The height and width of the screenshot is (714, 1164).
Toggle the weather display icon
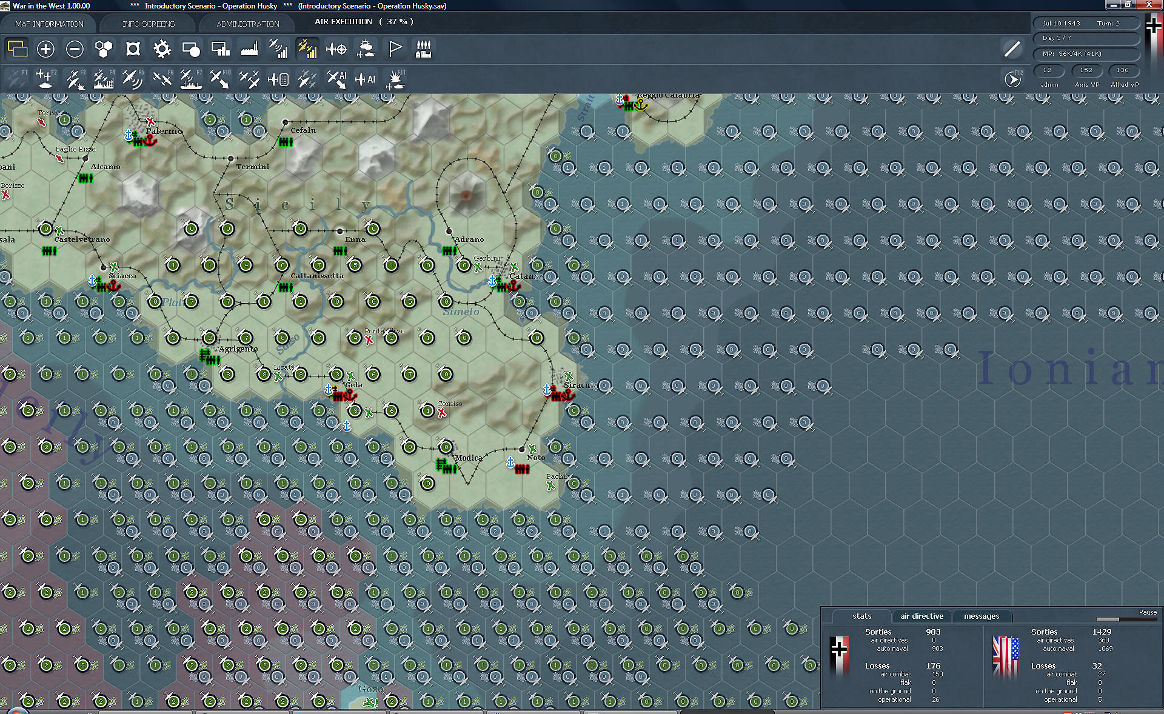click(366, 49)
